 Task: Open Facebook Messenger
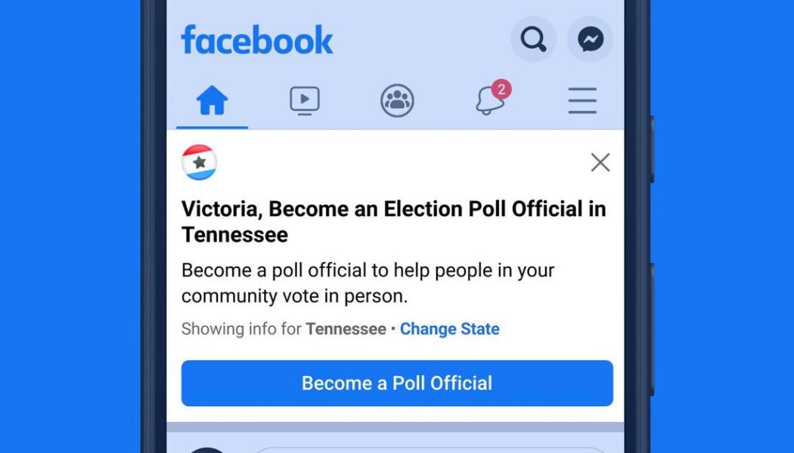point(589,39)
